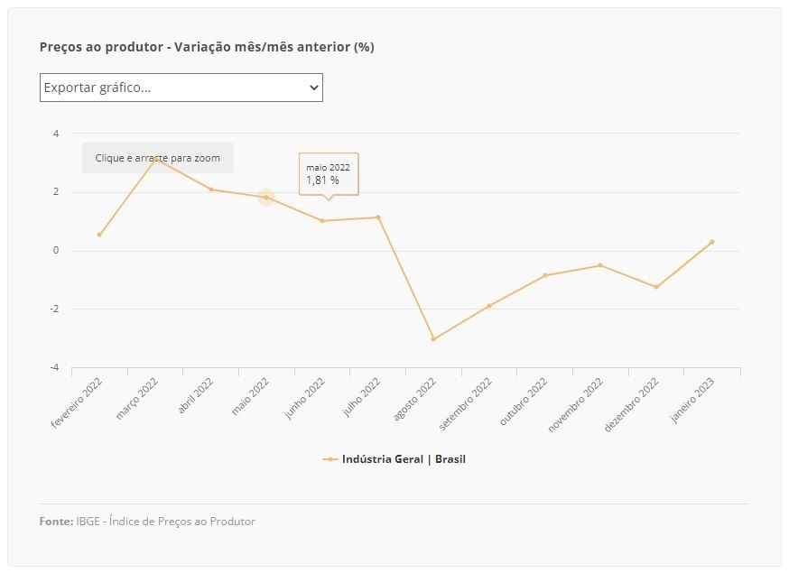Image resolution: width=789 pixels, height=573 pixels.
Task: Click the novembro 2022 data point
Action: (600, 265)
